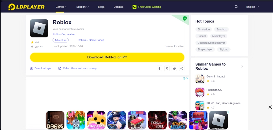Open the Peppagame Roblox tile
The height and width of the screenshot is (130, 273).
tap(219, 120)
